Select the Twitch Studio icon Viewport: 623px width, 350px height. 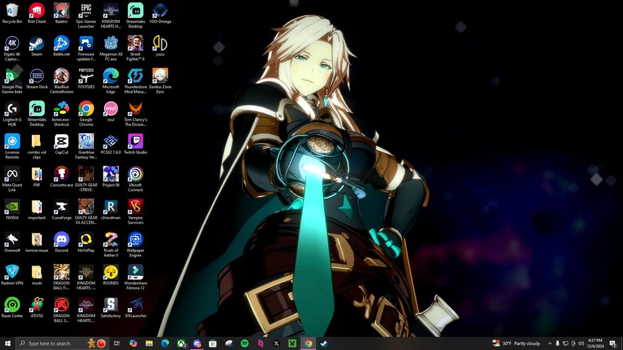135,144
